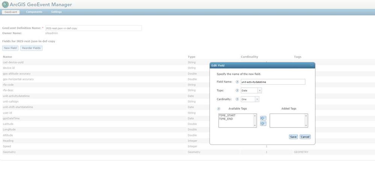Screen dimensions: 375x176
Task: Click the Cardinality column header
Action: pyautogui.click(x=249, y=57)
